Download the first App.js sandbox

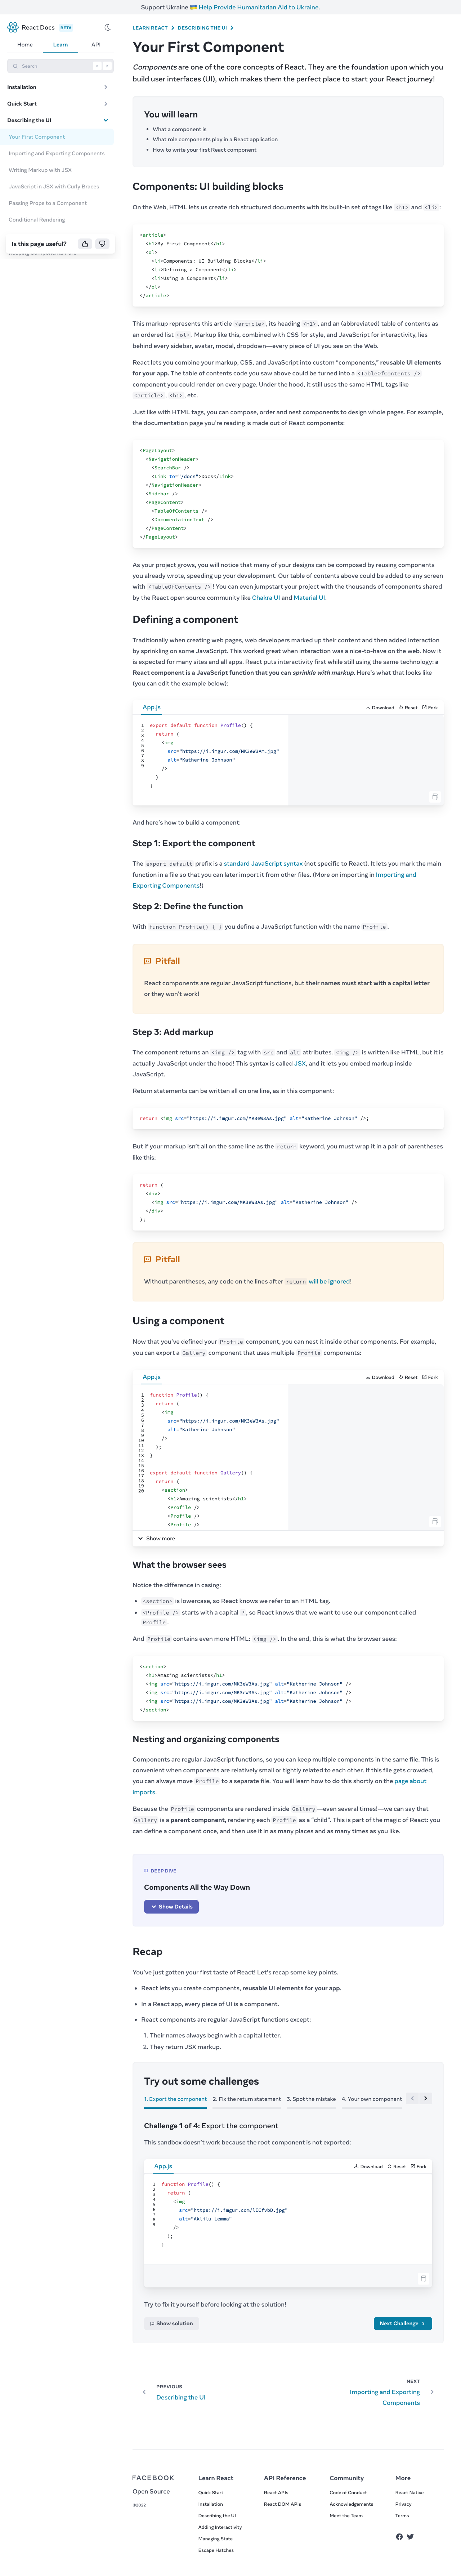[x=380, y=707]
